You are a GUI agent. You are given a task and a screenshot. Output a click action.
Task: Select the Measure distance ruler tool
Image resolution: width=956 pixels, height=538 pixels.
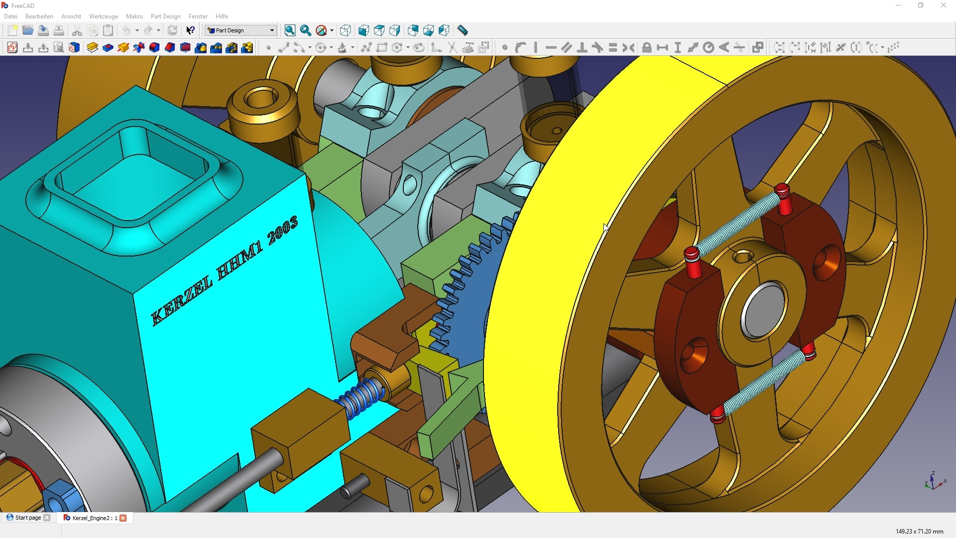462,30
